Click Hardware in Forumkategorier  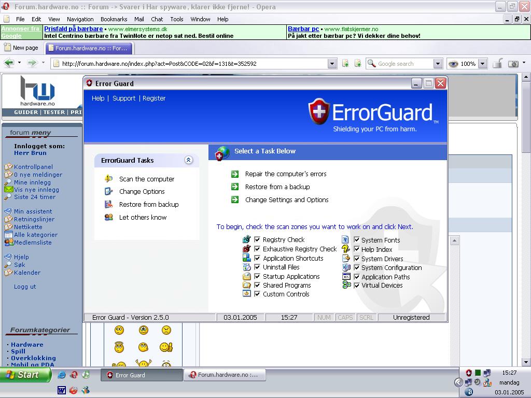(27, 345)
